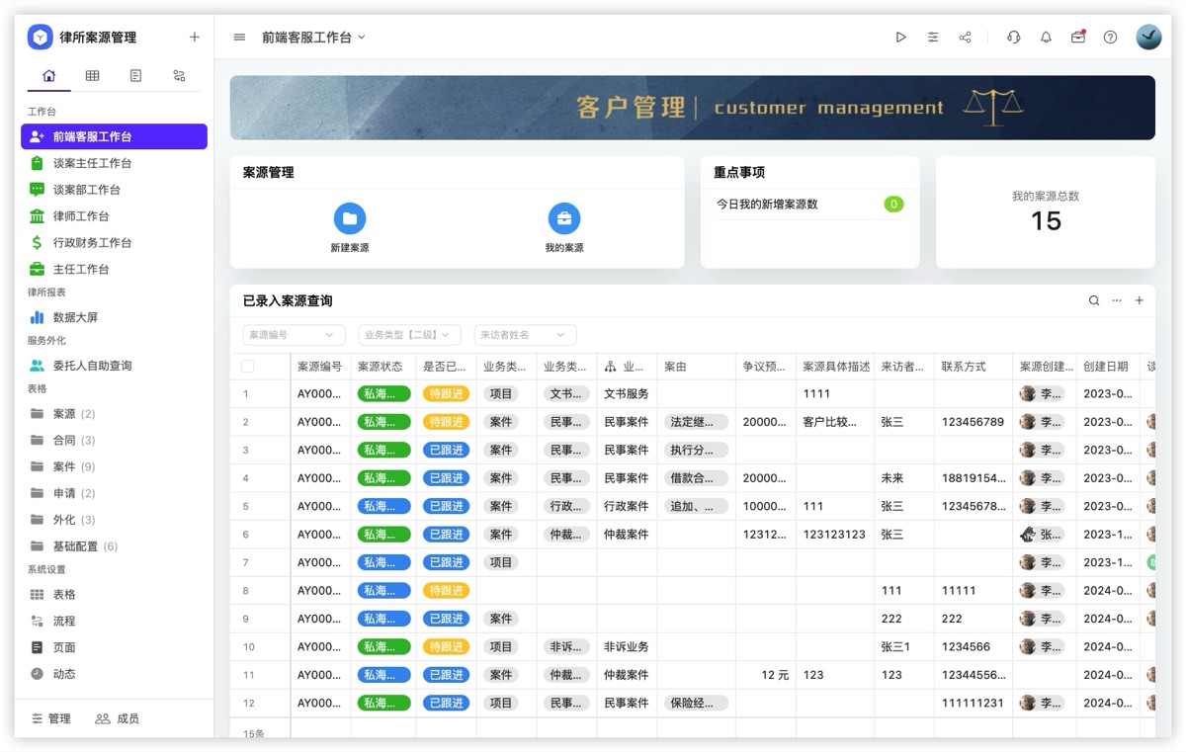Click the plus icon beside 律所案源管理
The height and width of the screenshot is (752, 1186).
point(194,38)
